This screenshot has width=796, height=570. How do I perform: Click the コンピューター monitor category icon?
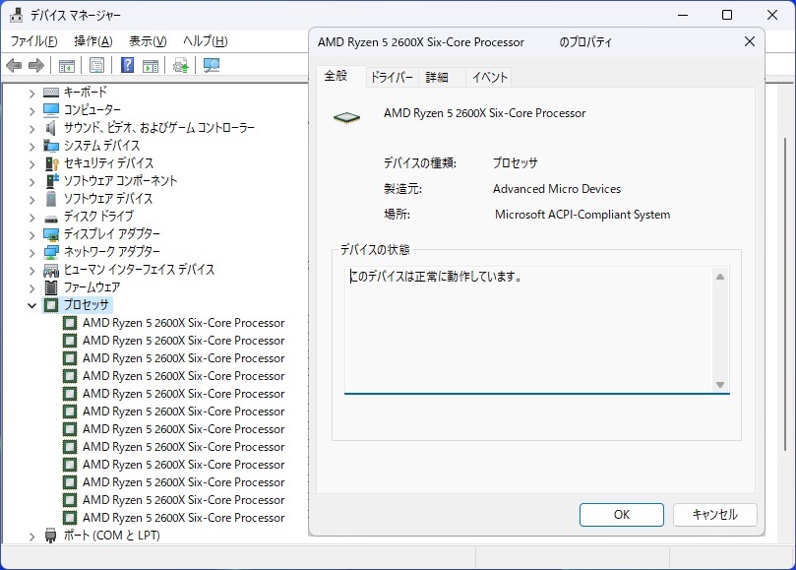[x=51, y=109]
